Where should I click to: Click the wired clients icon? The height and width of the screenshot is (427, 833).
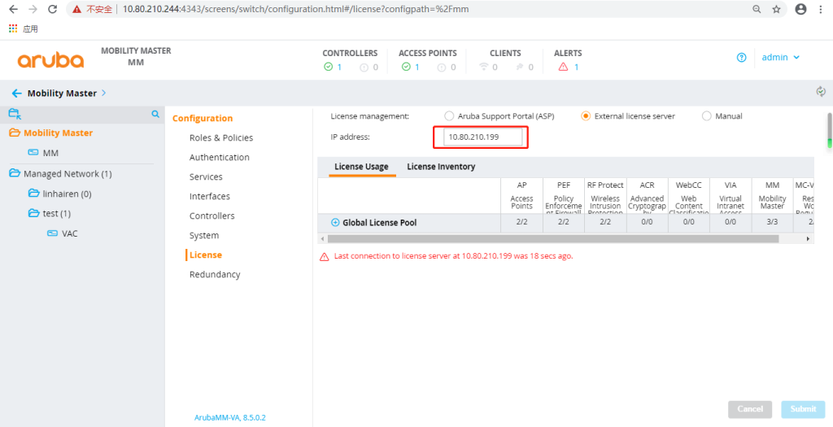520,67
